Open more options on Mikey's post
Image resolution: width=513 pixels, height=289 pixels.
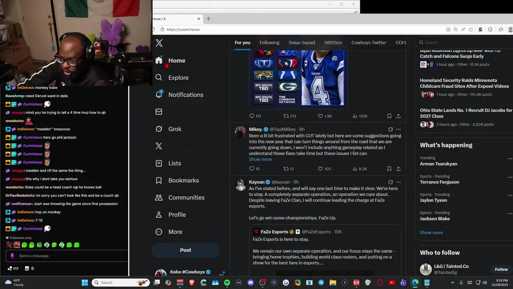398,129
